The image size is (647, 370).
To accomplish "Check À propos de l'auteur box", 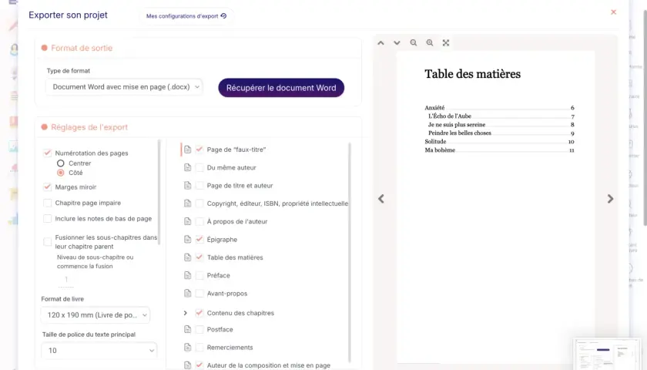I will pyautogui.click(x=199, y=221).
